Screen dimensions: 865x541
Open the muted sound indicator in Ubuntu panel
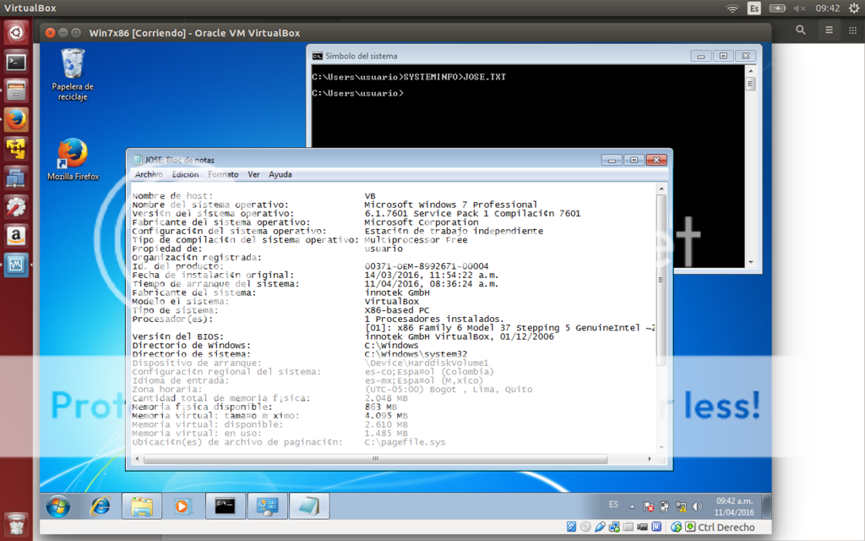click(800, 8)
